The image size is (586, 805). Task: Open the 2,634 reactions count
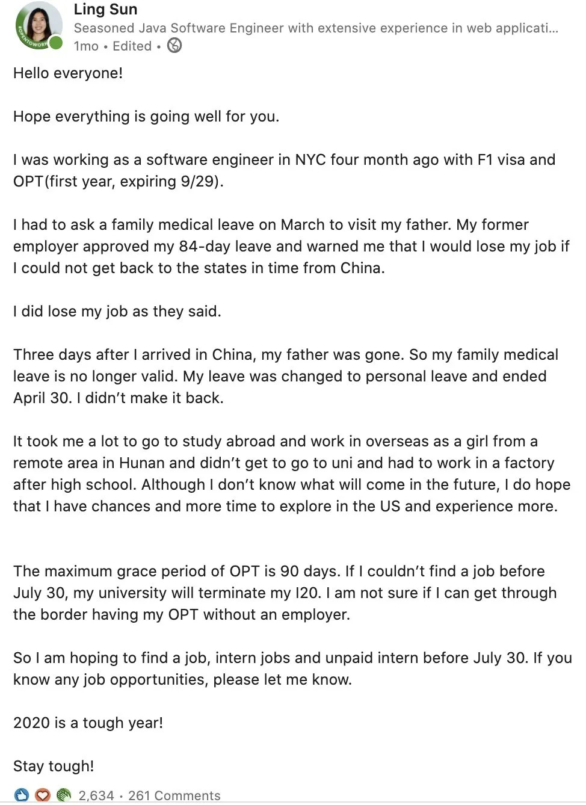96,795
